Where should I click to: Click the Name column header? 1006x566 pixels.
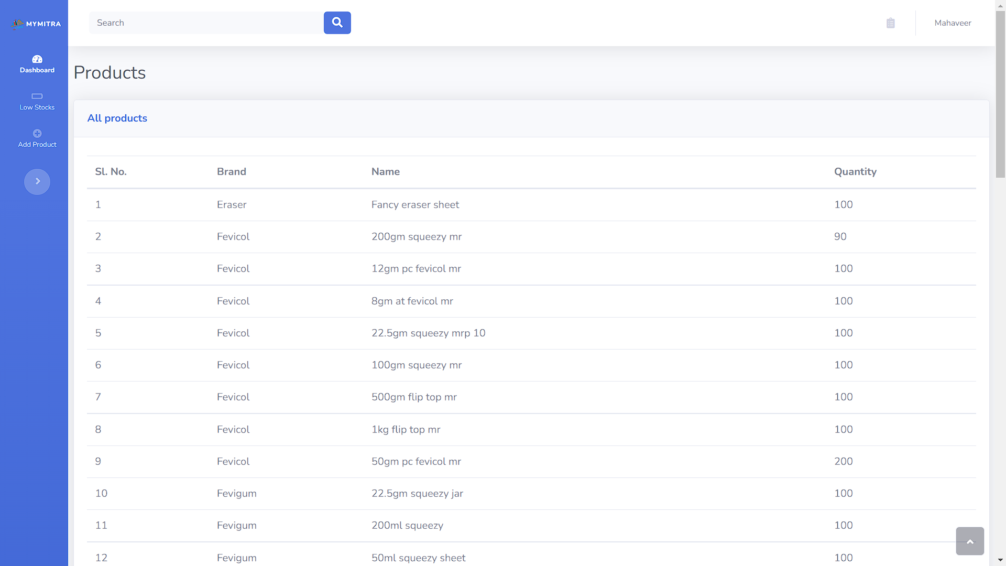coord(386,172)
